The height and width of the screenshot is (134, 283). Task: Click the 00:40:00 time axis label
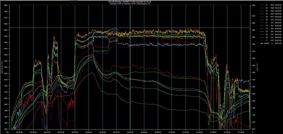click(x=33, y=132)
